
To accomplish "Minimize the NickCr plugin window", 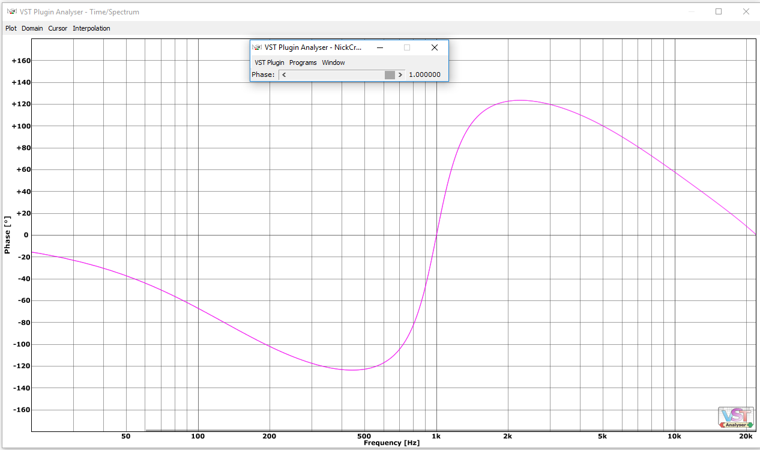I will point(379,47).
